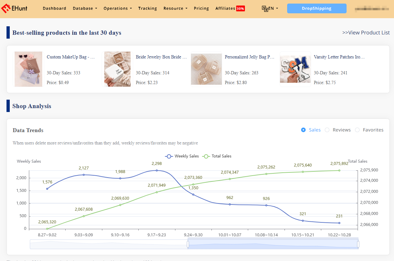
Task: Click the Custom MakeUp Bag product thumbnail
Action: (x=28, y=69)
